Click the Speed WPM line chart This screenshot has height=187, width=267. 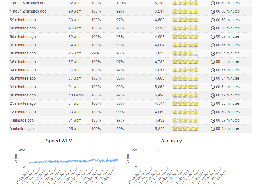[x=73, y=161]
